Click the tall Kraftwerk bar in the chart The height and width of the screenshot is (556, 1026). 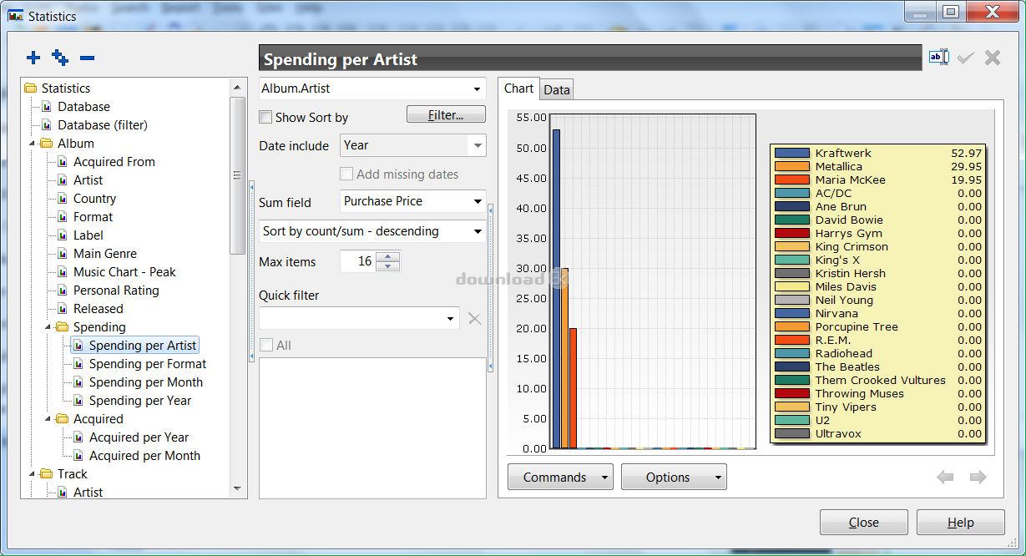556,289
